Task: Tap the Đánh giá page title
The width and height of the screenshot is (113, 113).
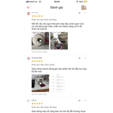Action: [x=56, y=8]
